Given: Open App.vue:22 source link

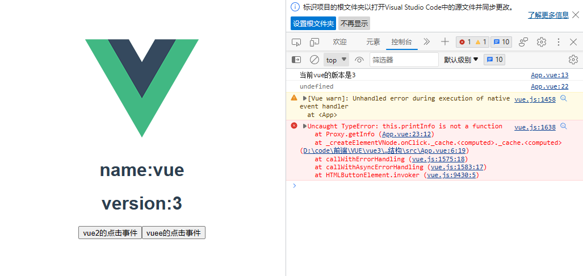Looking at the screenshot, I should (x=550, y=86).
